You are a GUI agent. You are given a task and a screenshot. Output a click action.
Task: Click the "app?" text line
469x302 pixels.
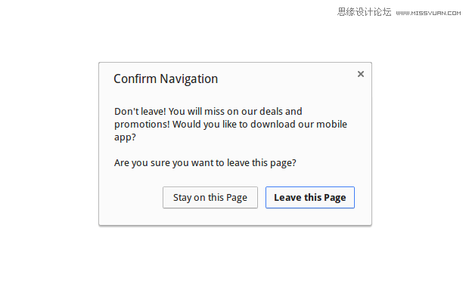125,138
